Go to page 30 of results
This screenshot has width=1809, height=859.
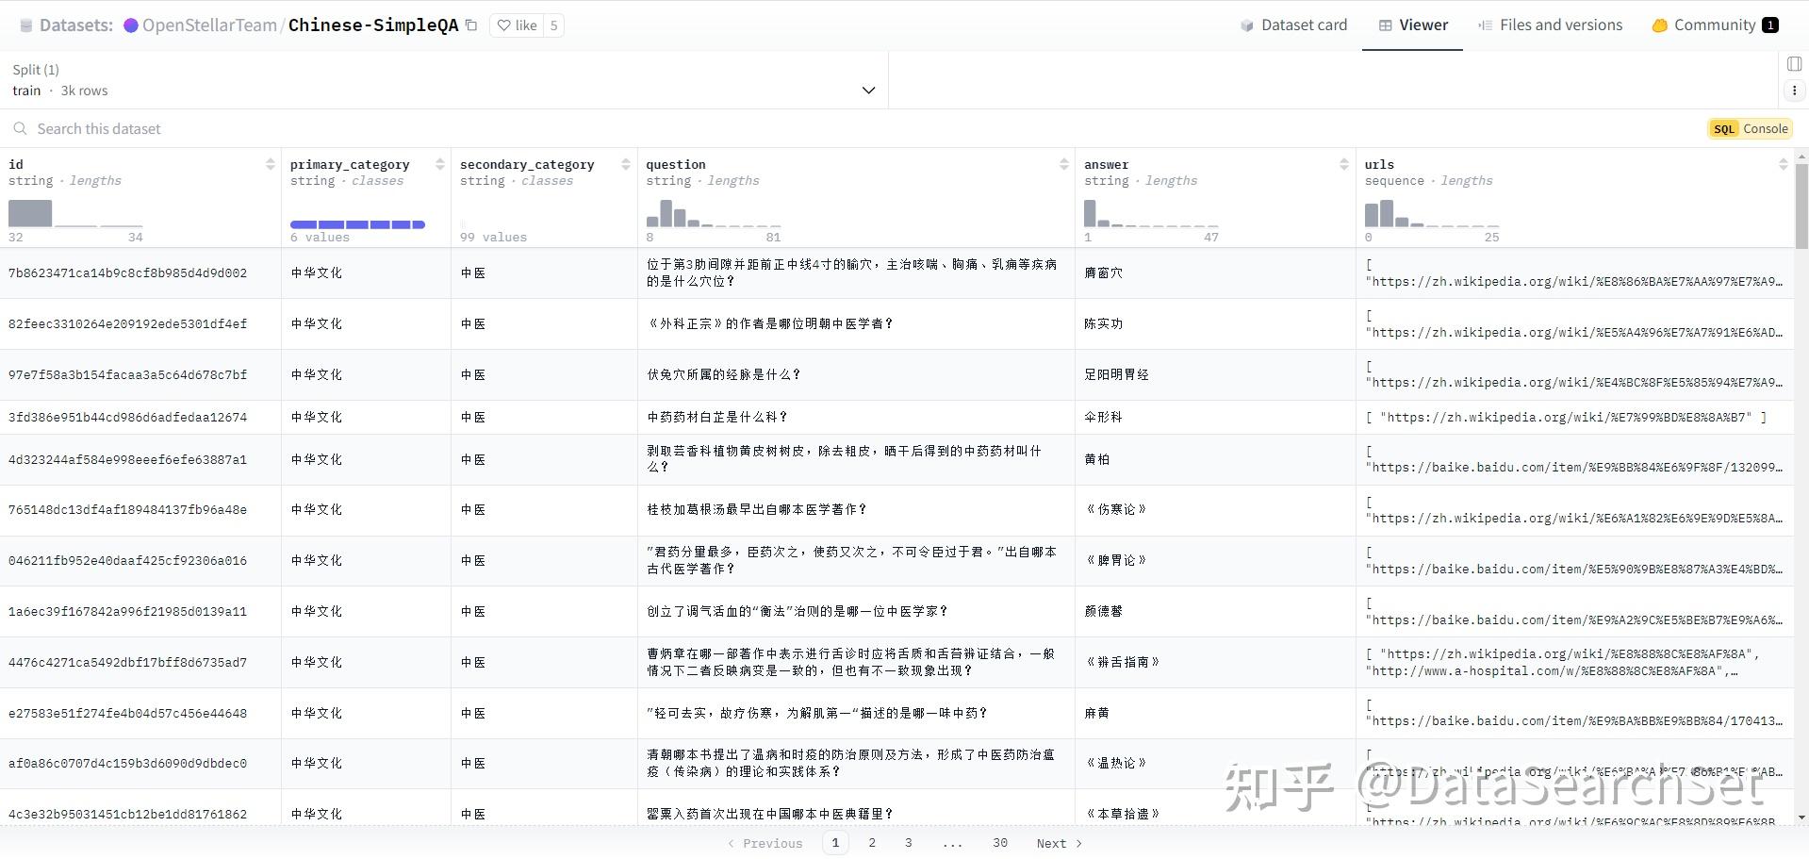coord(999,842)
